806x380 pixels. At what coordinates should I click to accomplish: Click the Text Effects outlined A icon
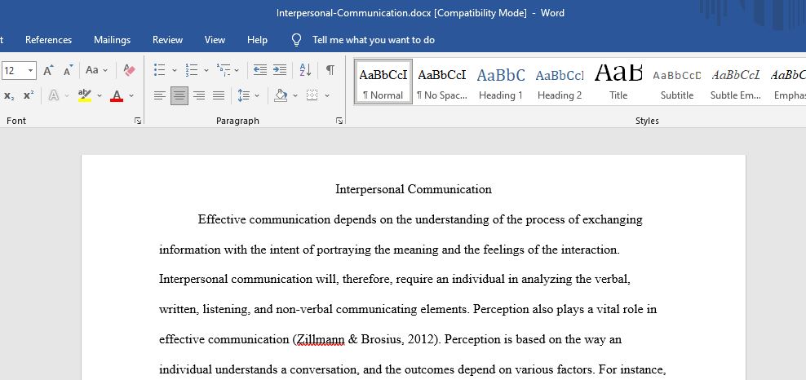point(54,95)
